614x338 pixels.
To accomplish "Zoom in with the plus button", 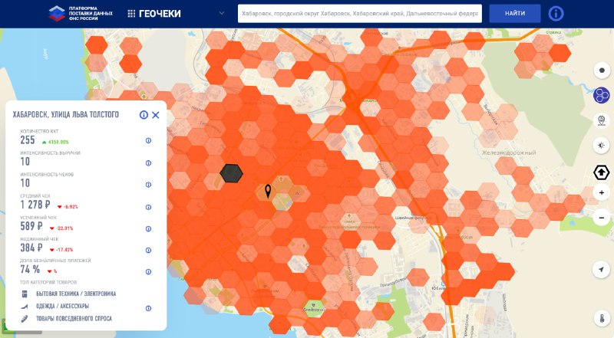I will click(x=602, y=192).
